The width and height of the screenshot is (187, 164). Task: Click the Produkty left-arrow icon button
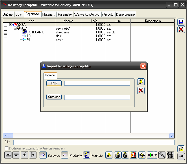pyautogui.click(x=65, y=155)
